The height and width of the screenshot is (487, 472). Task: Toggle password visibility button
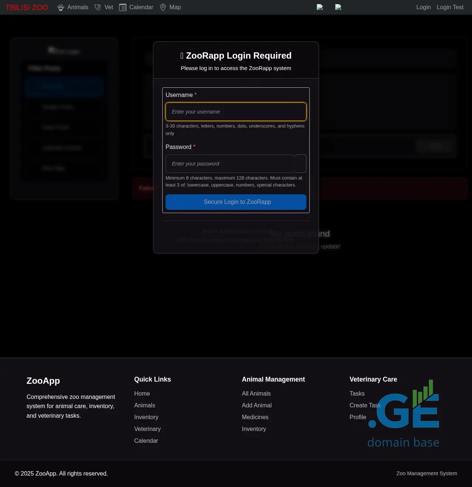(x=301, y=164)
